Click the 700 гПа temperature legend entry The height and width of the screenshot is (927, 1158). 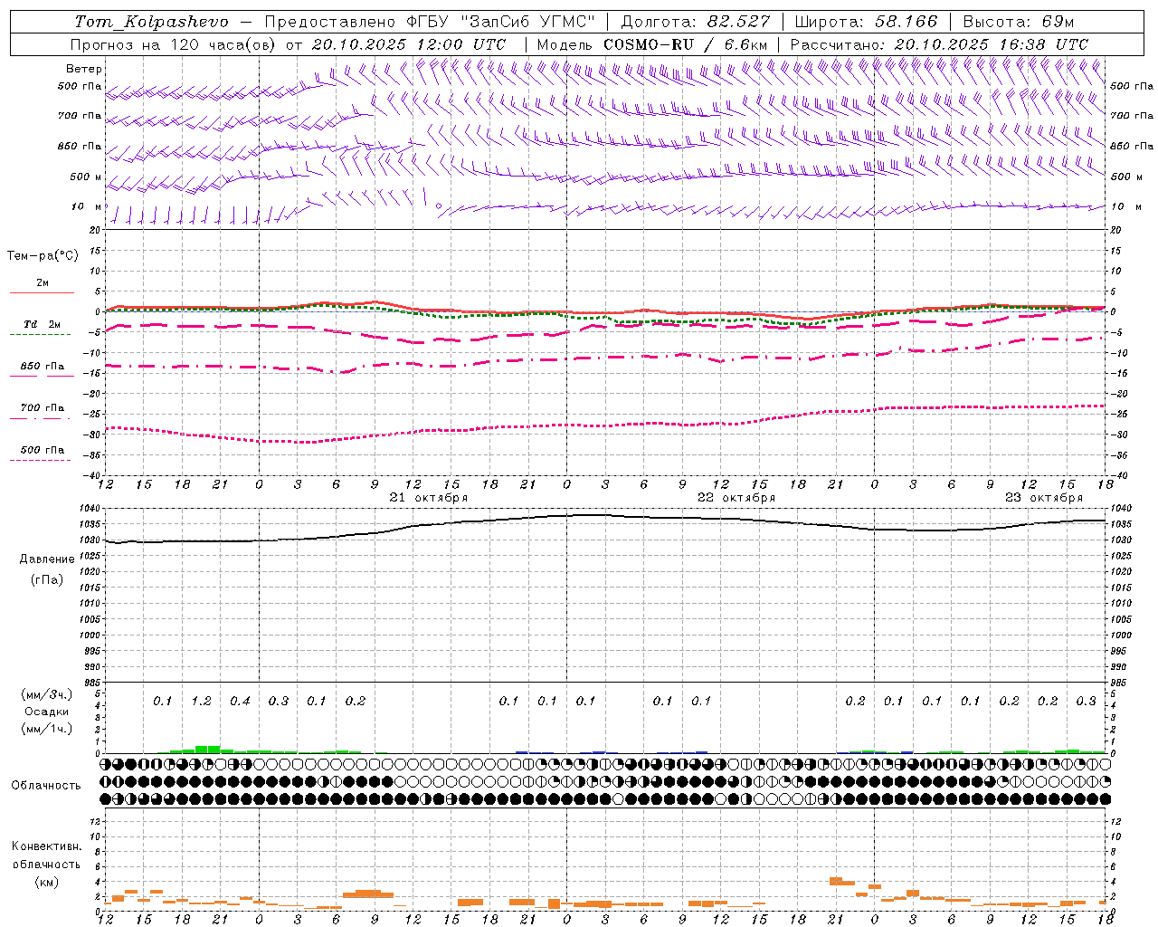(43, 408)
